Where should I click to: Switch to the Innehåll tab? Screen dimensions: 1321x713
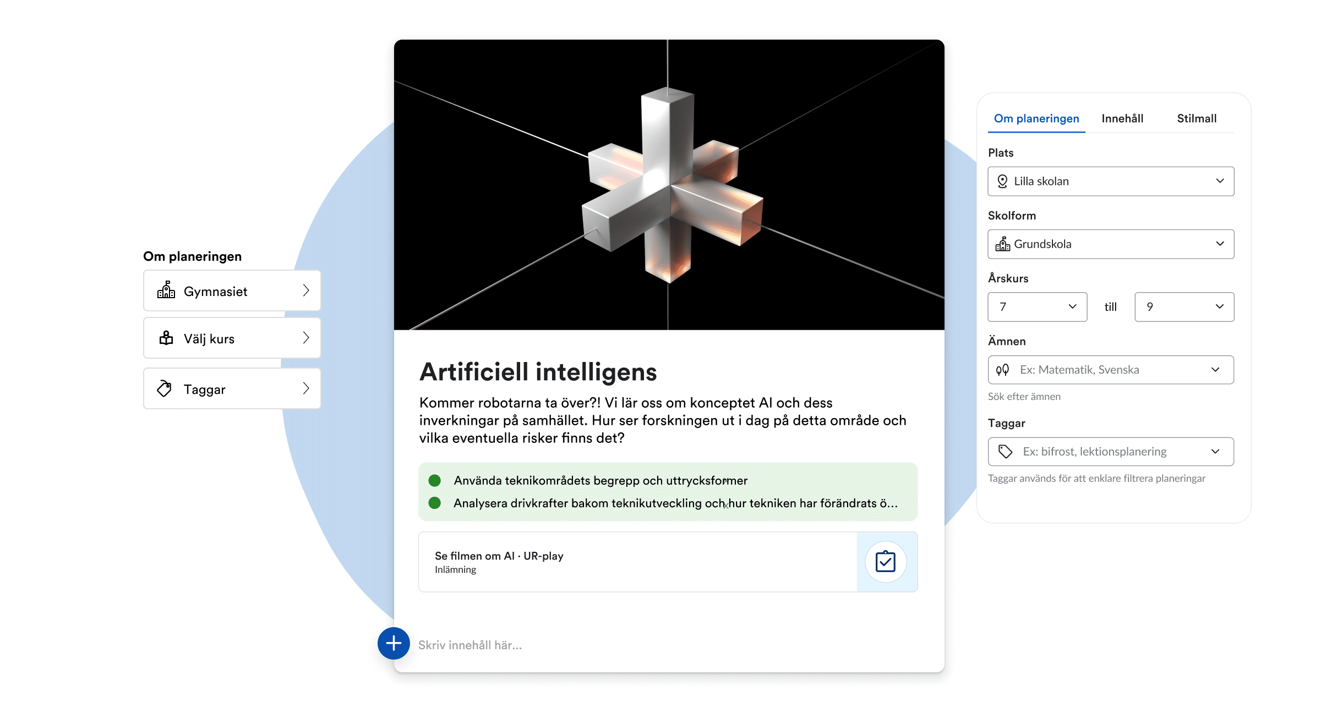pyautogui.click(x=1122, y=118)
